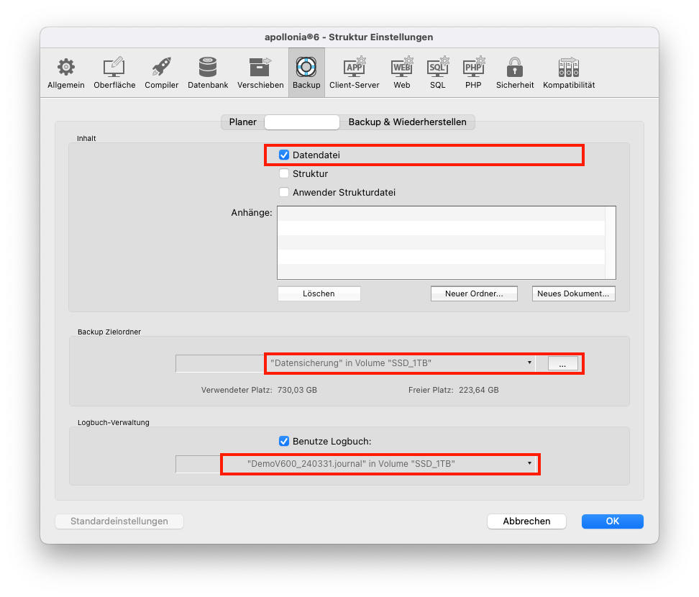Uncheck the Datendatei checkbox

(x=284, y=155)
